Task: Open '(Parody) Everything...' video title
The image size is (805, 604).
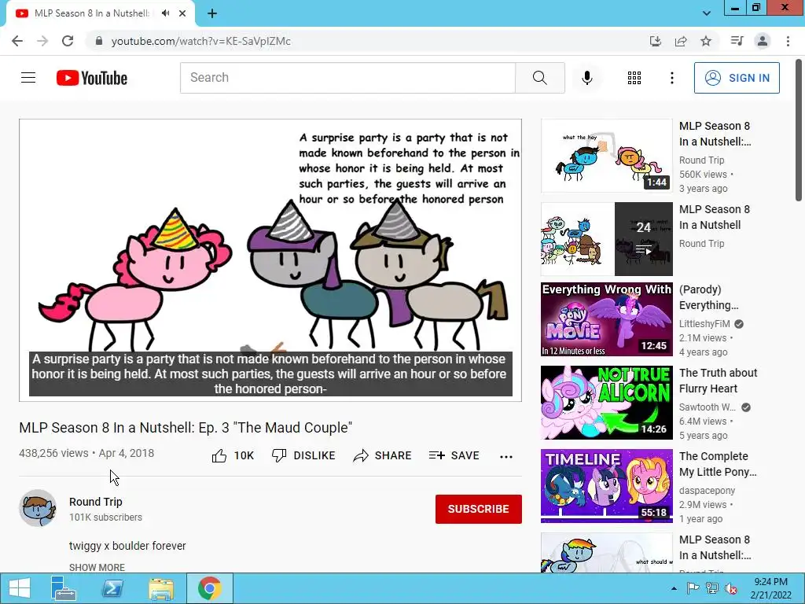Action: click(x=708, y=297)
